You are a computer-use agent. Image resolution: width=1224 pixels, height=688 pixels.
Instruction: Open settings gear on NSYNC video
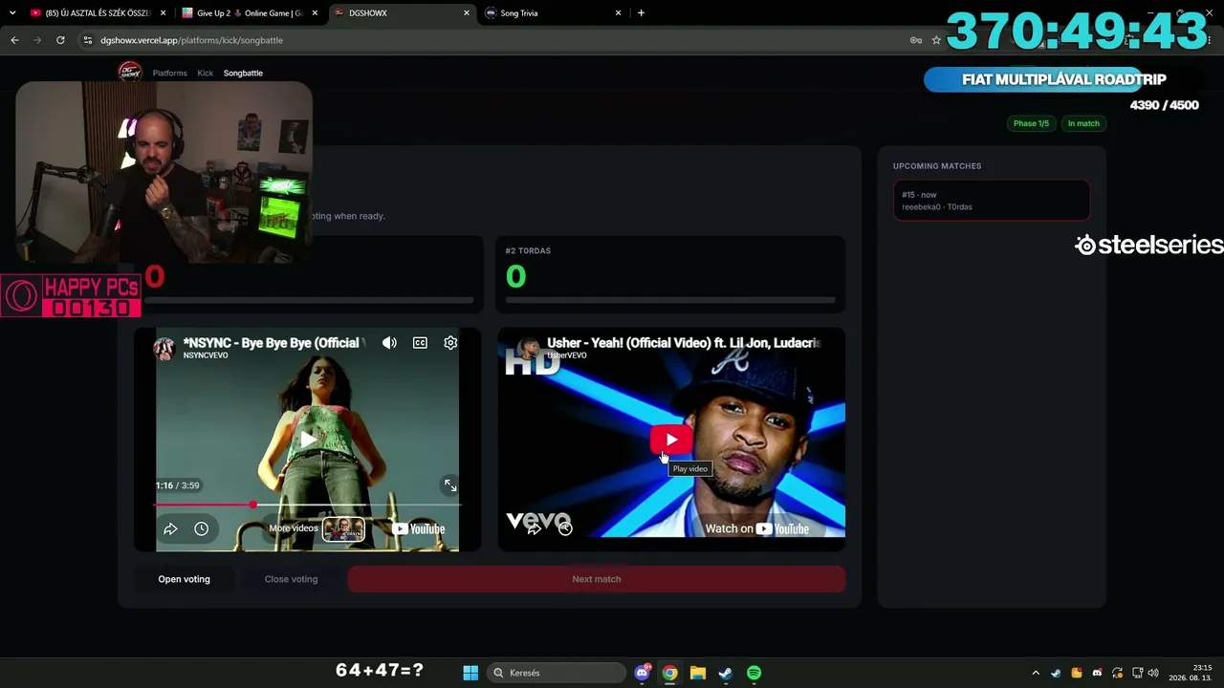(x=450, y=343)
